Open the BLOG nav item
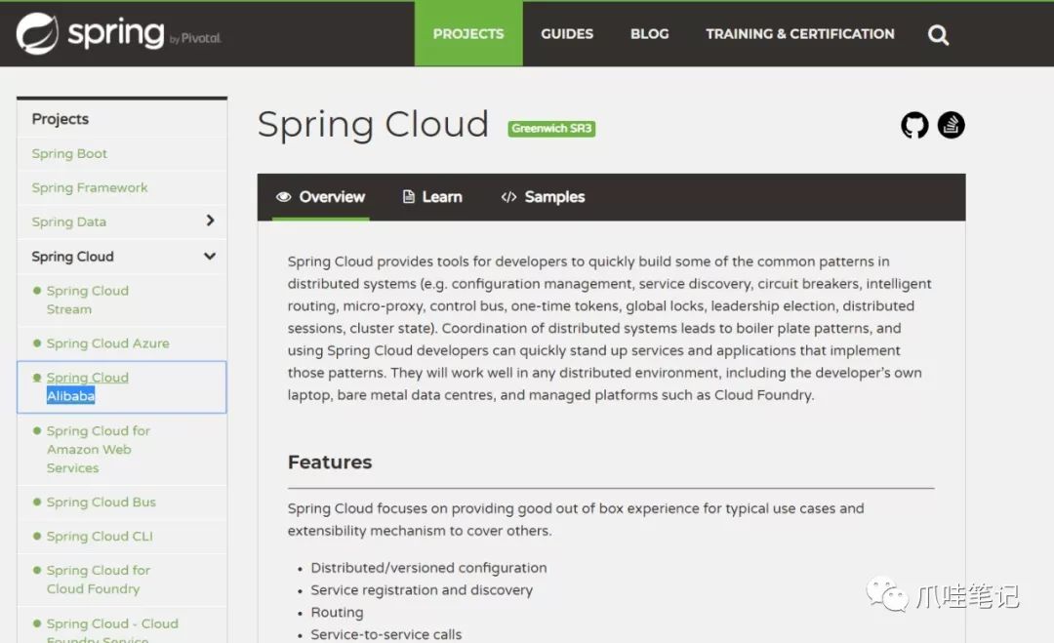 click(x=649, y=33)
